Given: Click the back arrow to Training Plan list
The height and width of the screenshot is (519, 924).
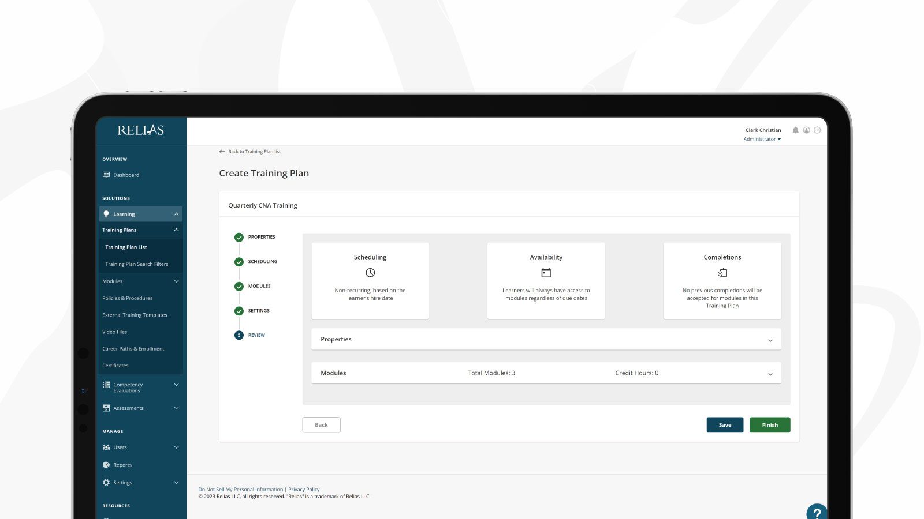Looking at the screenshot, I should pyautogui.click(x=222, y=152).
